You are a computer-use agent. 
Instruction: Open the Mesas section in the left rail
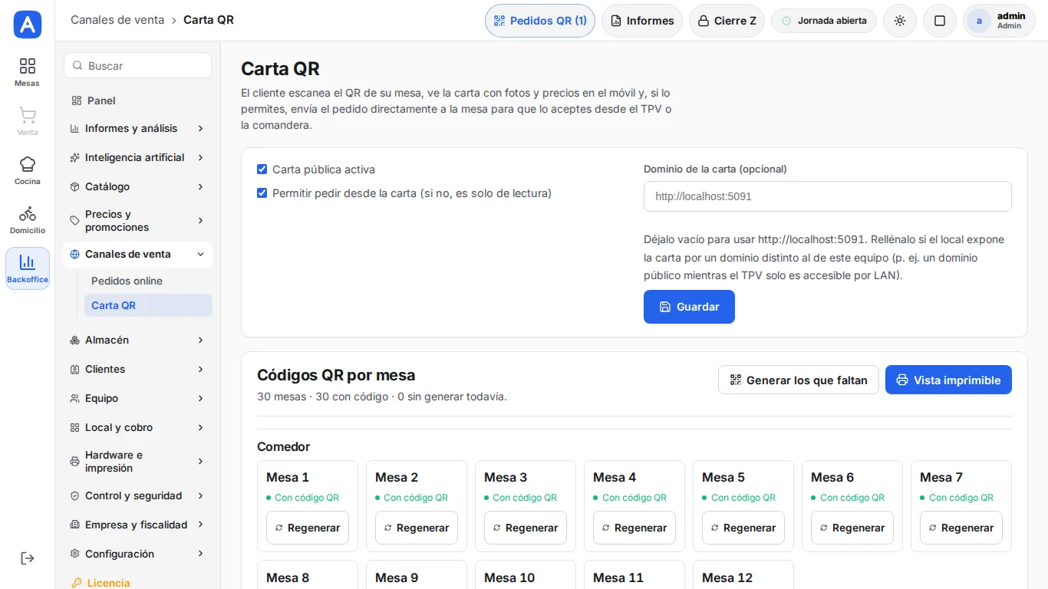(x=28, y=72)
